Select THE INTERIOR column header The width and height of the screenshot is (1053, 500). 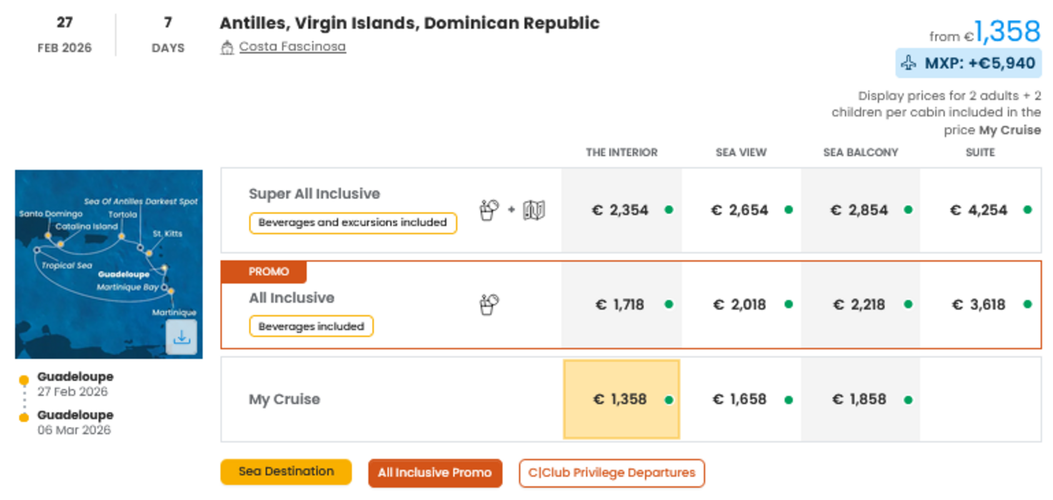pos(621,152)
